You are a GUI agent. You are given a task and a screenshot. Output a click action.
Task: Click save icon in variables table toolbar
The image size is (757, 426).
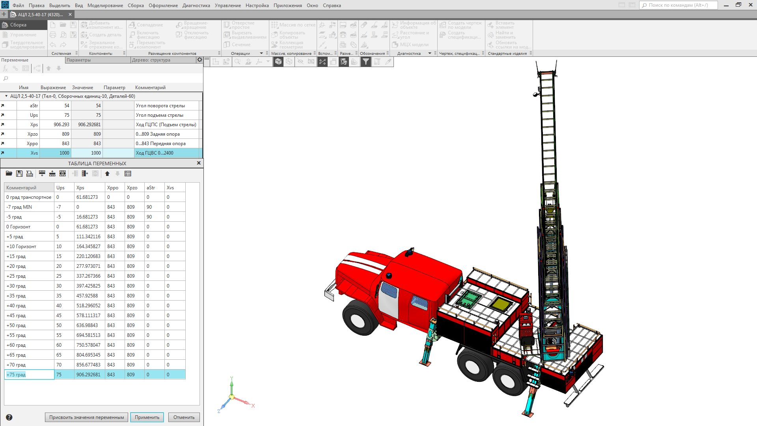(x=19, y=174)
